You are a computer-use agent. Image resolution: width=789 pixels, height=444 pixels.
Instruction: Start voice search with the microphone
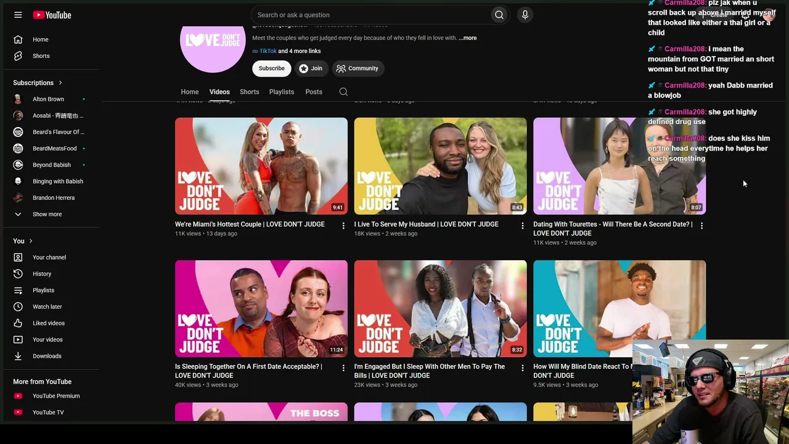(525, 15)
